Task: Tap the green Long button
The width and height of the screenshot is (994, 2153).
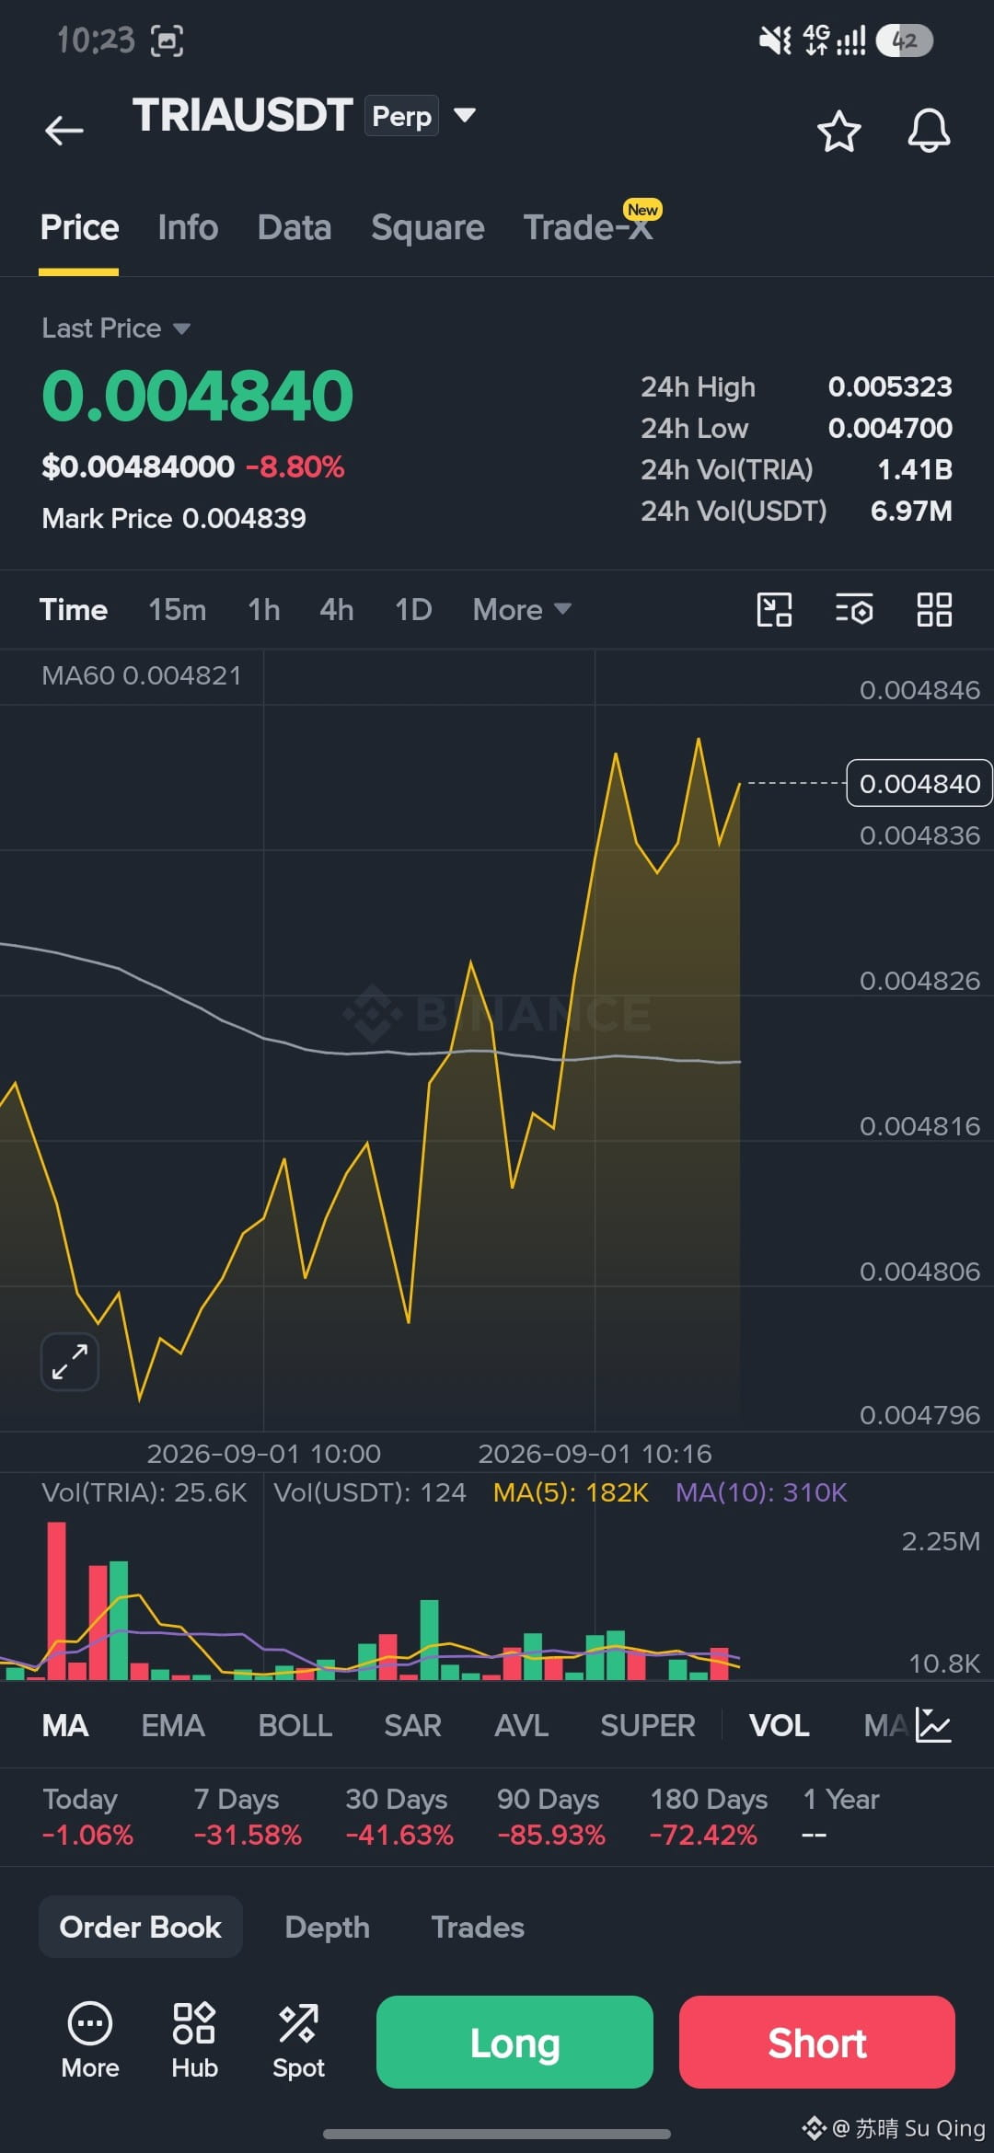Action: (x=514, y=2042)
